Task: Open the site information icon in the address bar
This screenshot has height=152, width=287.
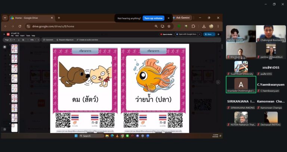Action: click(28, 27)
